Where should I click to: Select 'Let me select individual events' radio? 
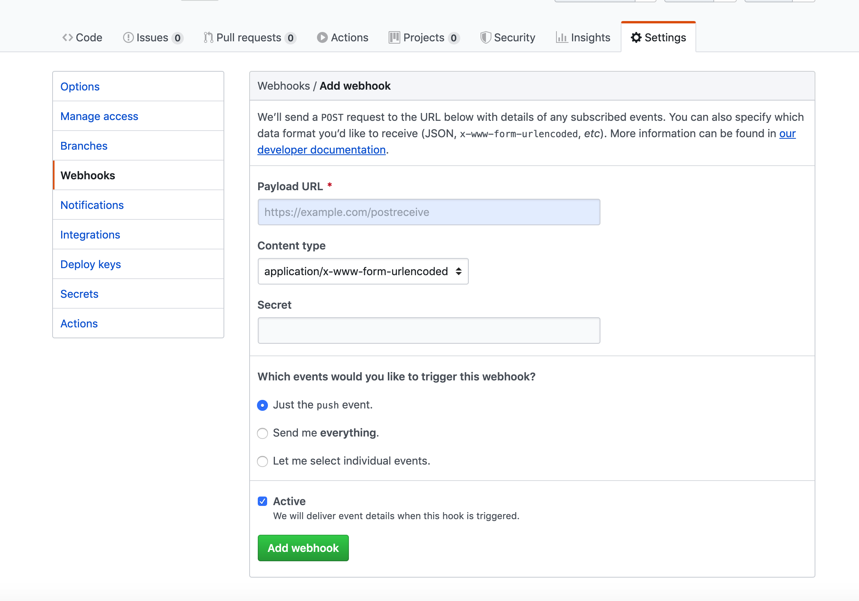coord(262,461)
